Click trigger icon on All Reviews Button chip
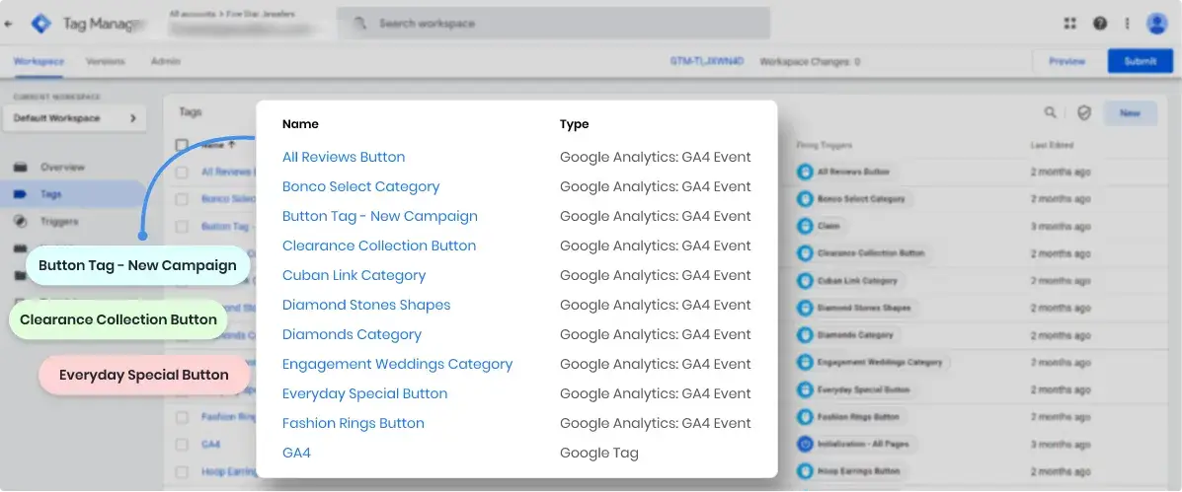The image size is (1182, 492). [806, 172]
